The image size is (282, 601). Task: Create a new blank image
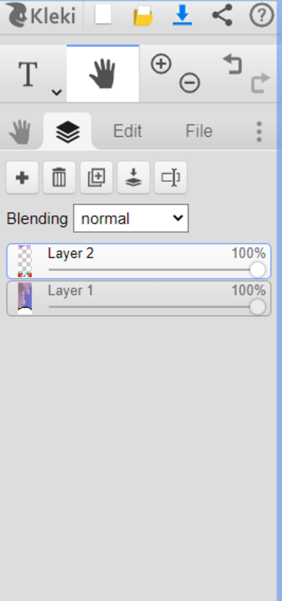tap(103, 14)
